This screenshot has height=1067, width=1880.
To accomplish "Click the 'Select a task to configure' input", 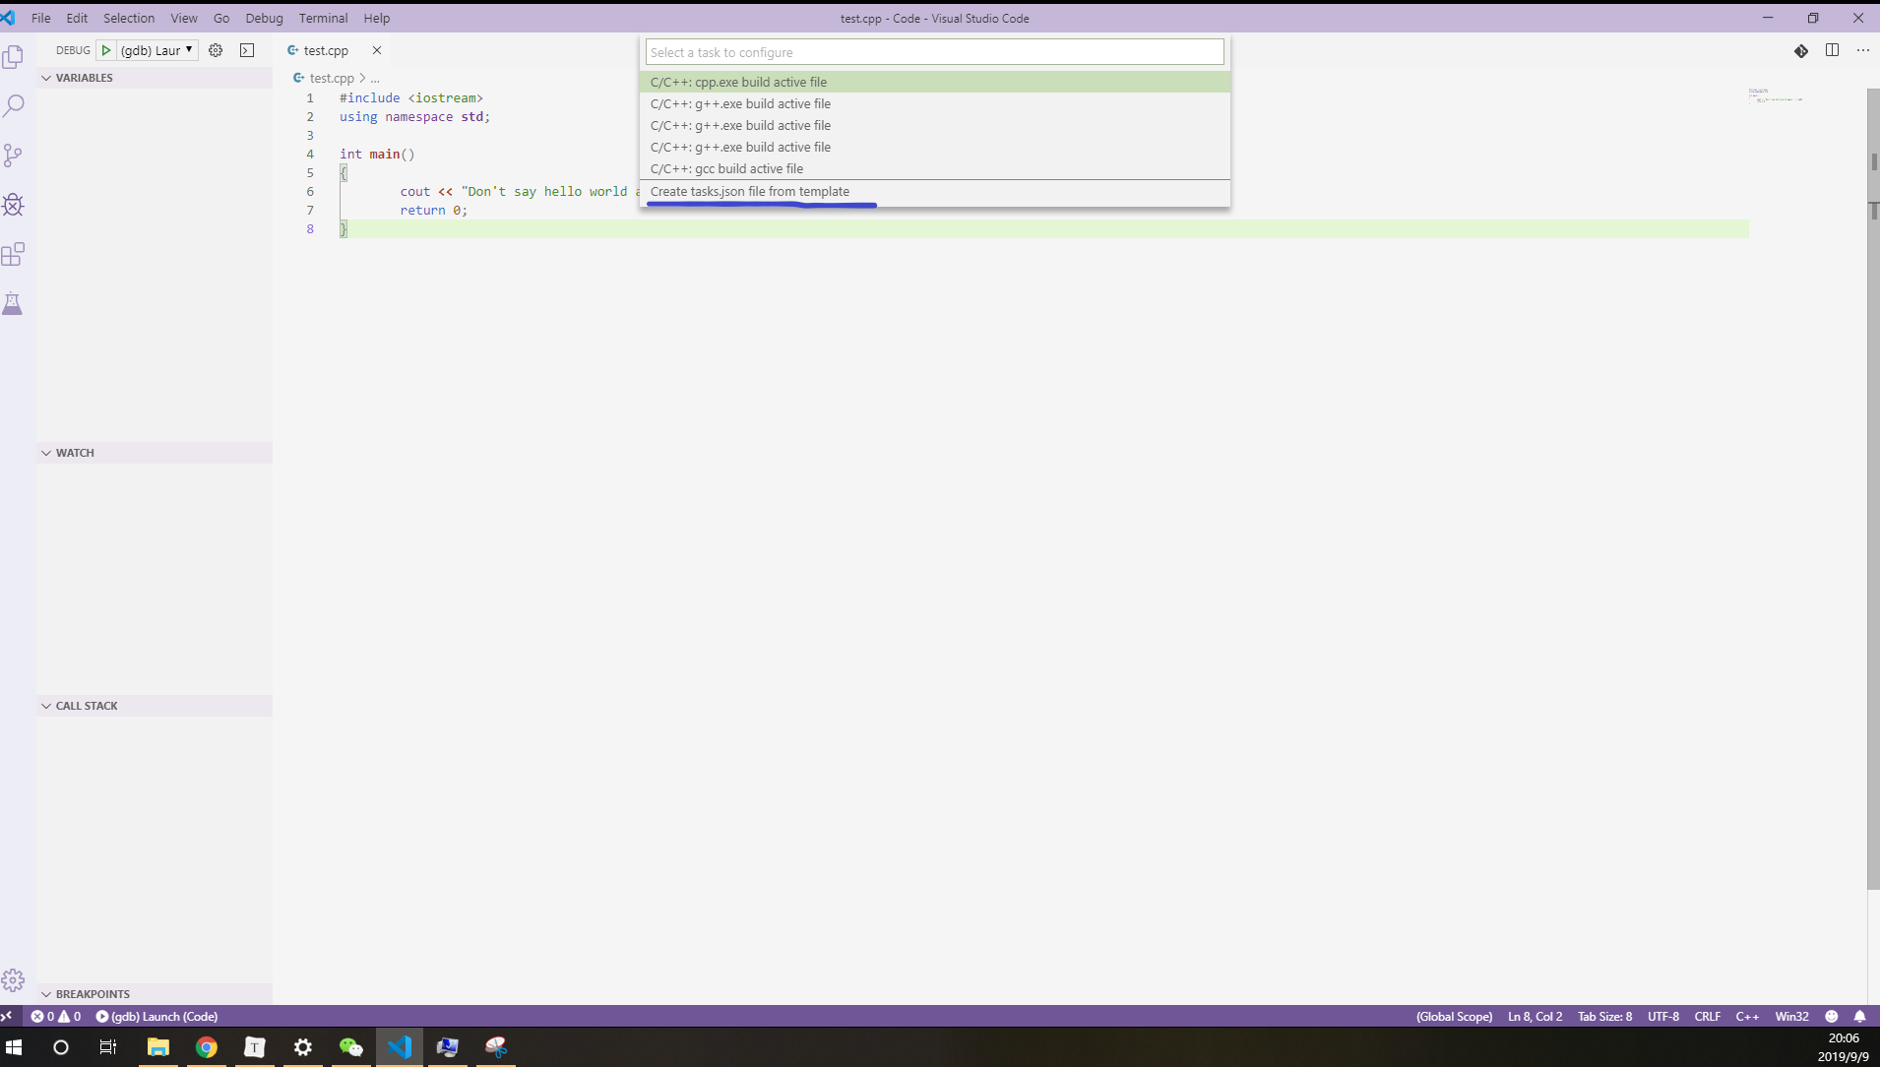I will click(934, 52).
